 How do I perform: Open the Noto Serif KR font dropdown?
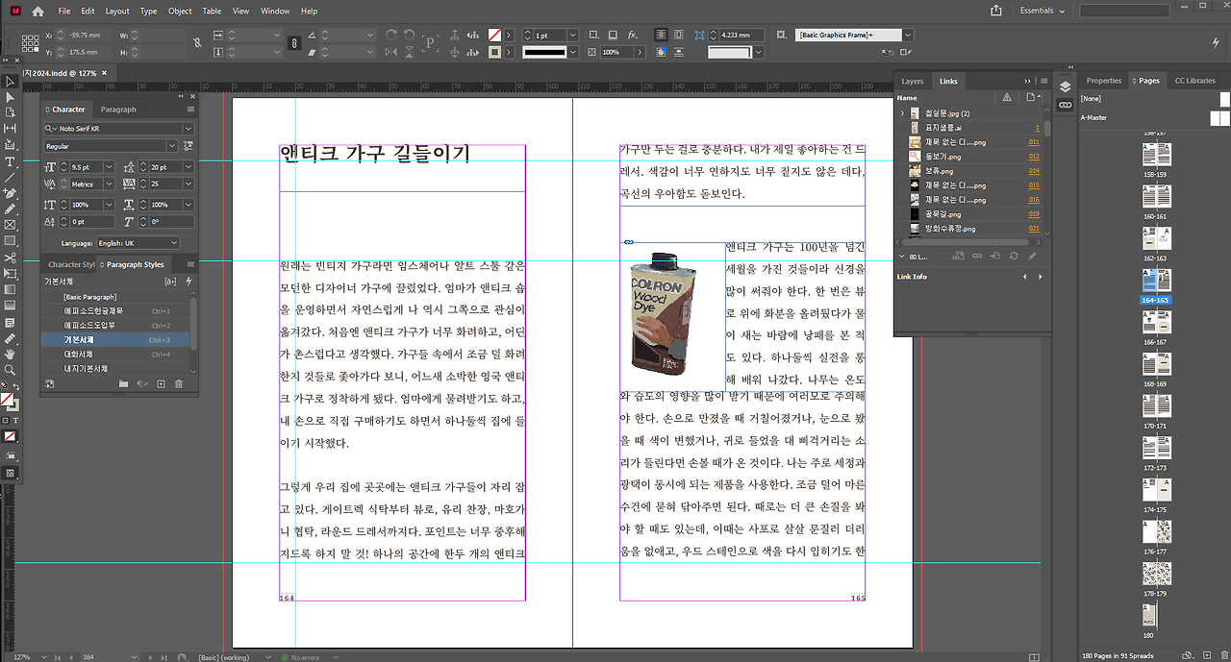(188, 128)
